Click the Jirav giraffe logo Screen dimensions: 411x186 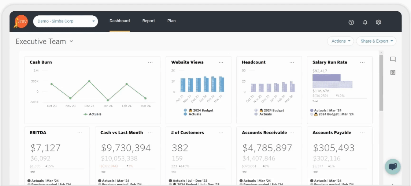pos(21,22)
